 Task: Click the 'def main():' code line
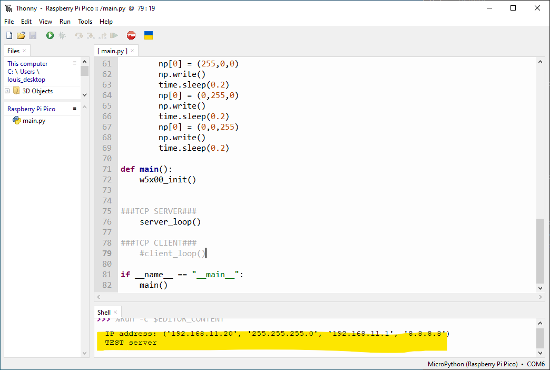[146, 169]
